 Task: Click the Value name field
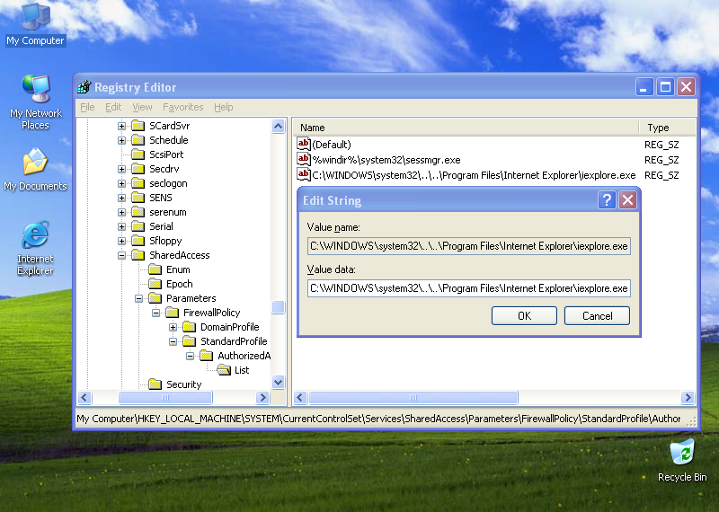pyautogui.click(x=468, y=246)
